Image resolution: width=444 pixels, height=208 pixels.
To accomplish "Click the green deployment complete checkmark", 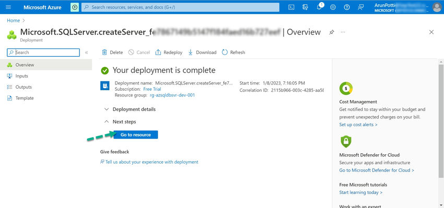I will tap(105, 70).
